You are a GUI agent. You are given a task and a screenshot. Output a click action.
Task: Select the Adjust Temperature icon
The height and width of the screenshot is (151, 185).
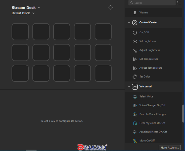point(135,68)
